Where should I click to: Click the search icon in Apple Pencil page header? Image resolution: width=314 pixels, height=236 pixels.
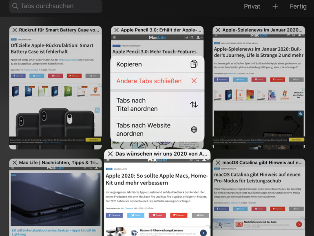coord(192,38)
